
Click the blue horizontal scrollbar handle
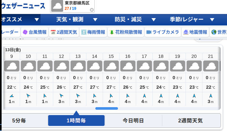[x=106, y=108]
